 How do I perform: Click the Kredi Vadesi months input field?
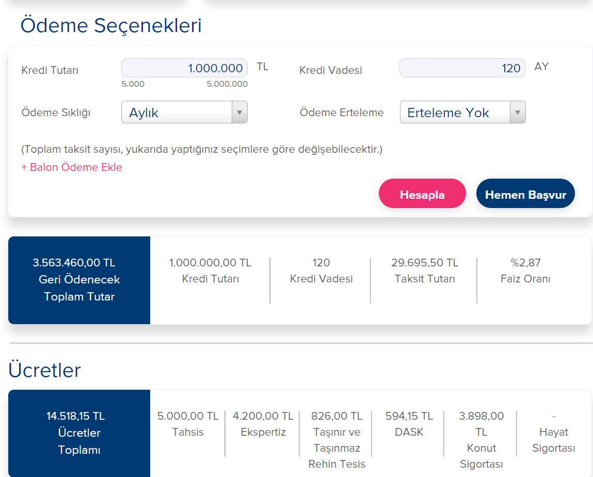(x=462, y=68)
